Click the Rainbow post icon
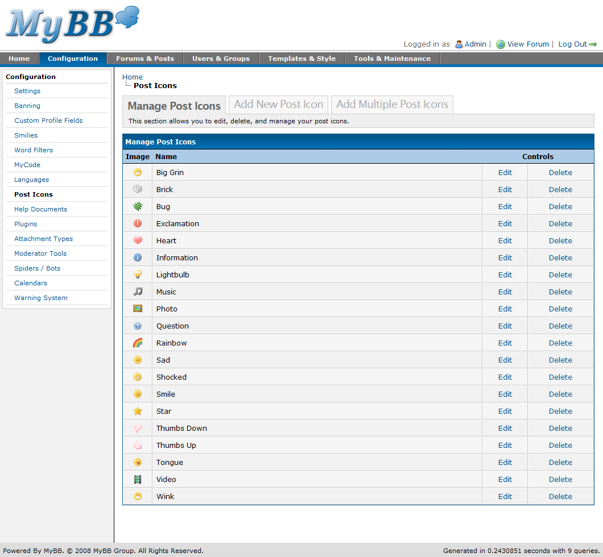 click(x=137, y=343)
